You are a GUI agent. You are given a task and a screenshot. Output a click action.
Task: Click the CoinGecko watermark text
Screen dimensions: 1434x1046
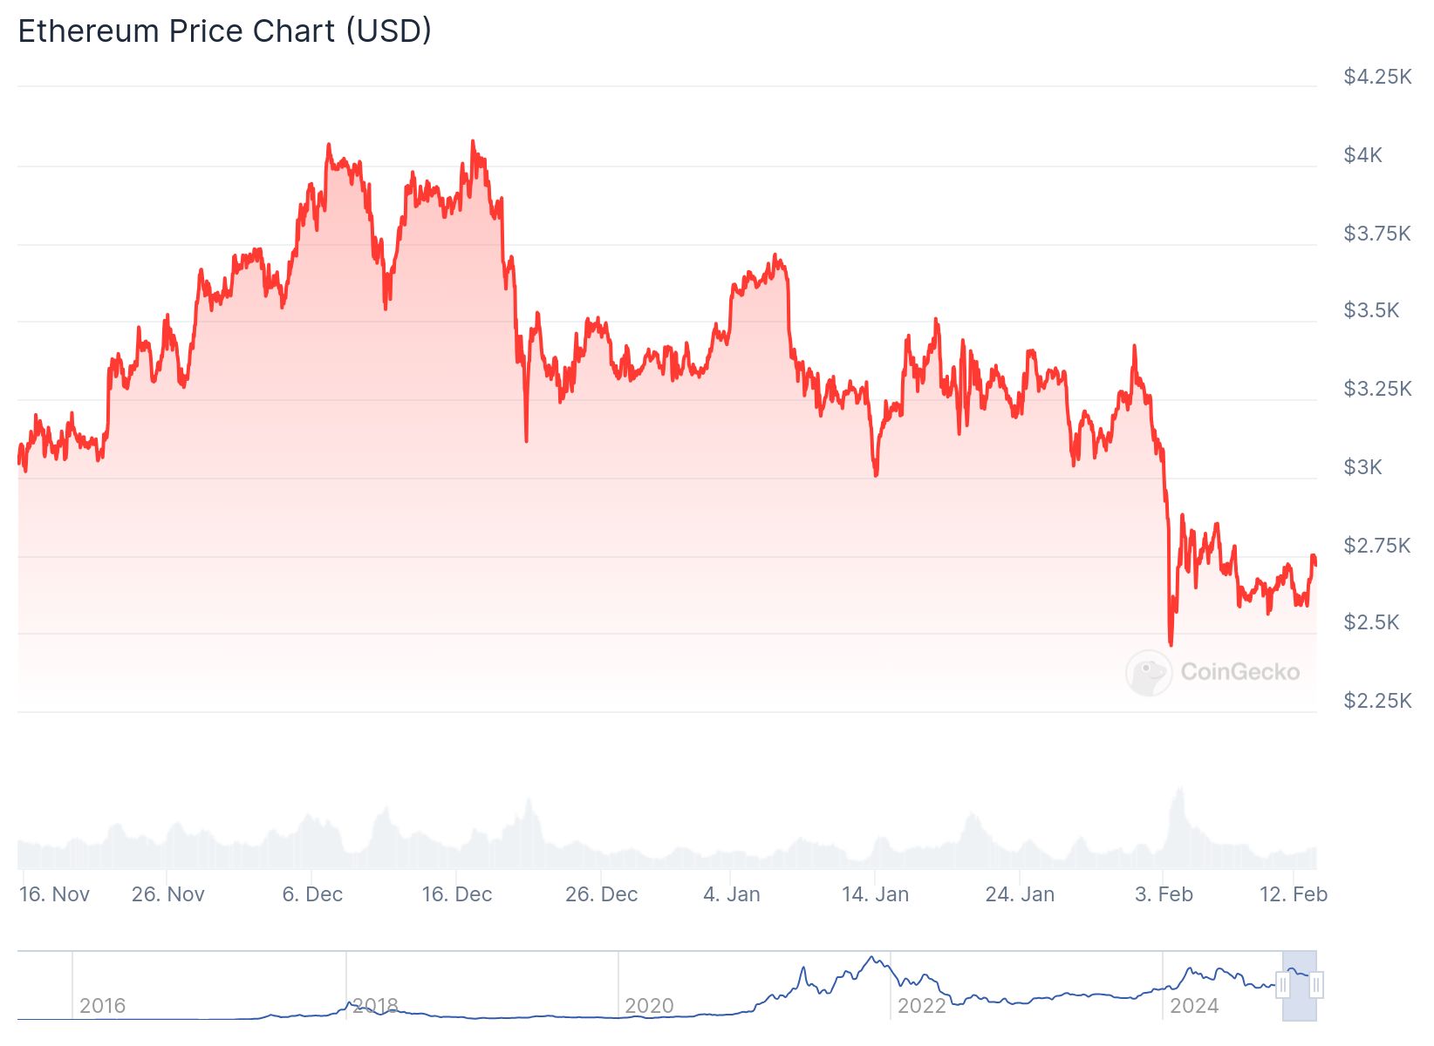(x=1239, y=672)
